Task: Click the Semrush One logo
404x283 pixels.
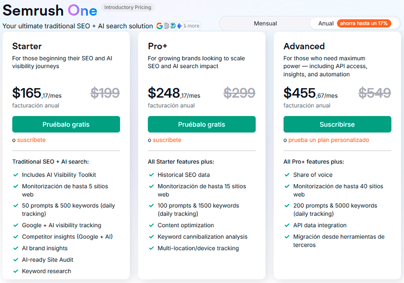Action: pos(50,10)
